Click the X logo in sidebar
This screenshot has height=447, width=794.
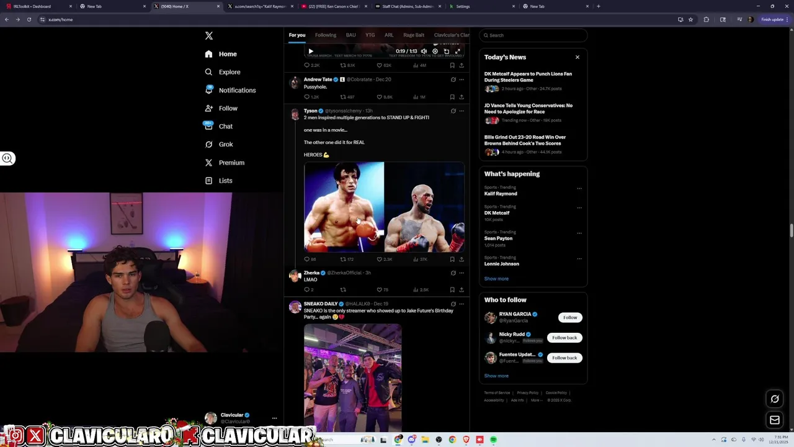[x=209, y=36]
